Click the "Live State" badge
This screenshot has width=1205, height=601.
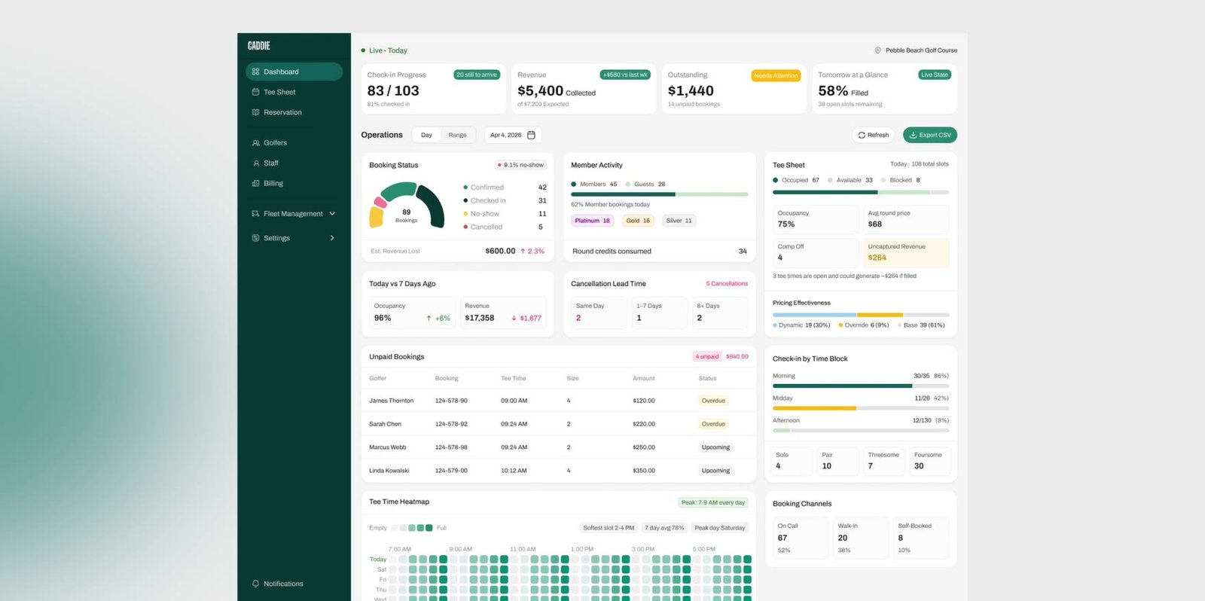click(935, 75)
